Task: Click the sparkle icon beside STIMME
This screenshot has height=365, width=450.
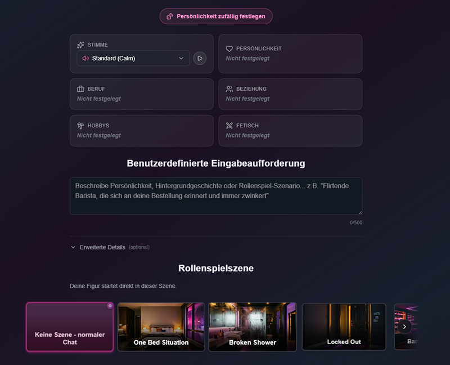Action: [80, 45]
